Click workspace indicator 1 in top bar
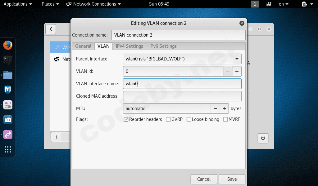This screenshot has height=186, width=318. click(255, 4)
